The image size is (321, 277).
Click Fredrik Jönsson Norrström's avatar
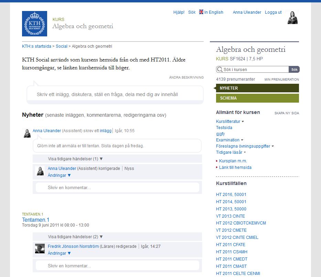click(x=40, y=249)
